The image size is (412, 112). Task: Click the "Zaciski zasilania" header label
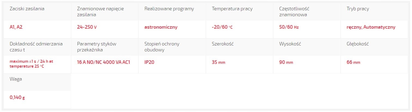[x=27, y=9]
